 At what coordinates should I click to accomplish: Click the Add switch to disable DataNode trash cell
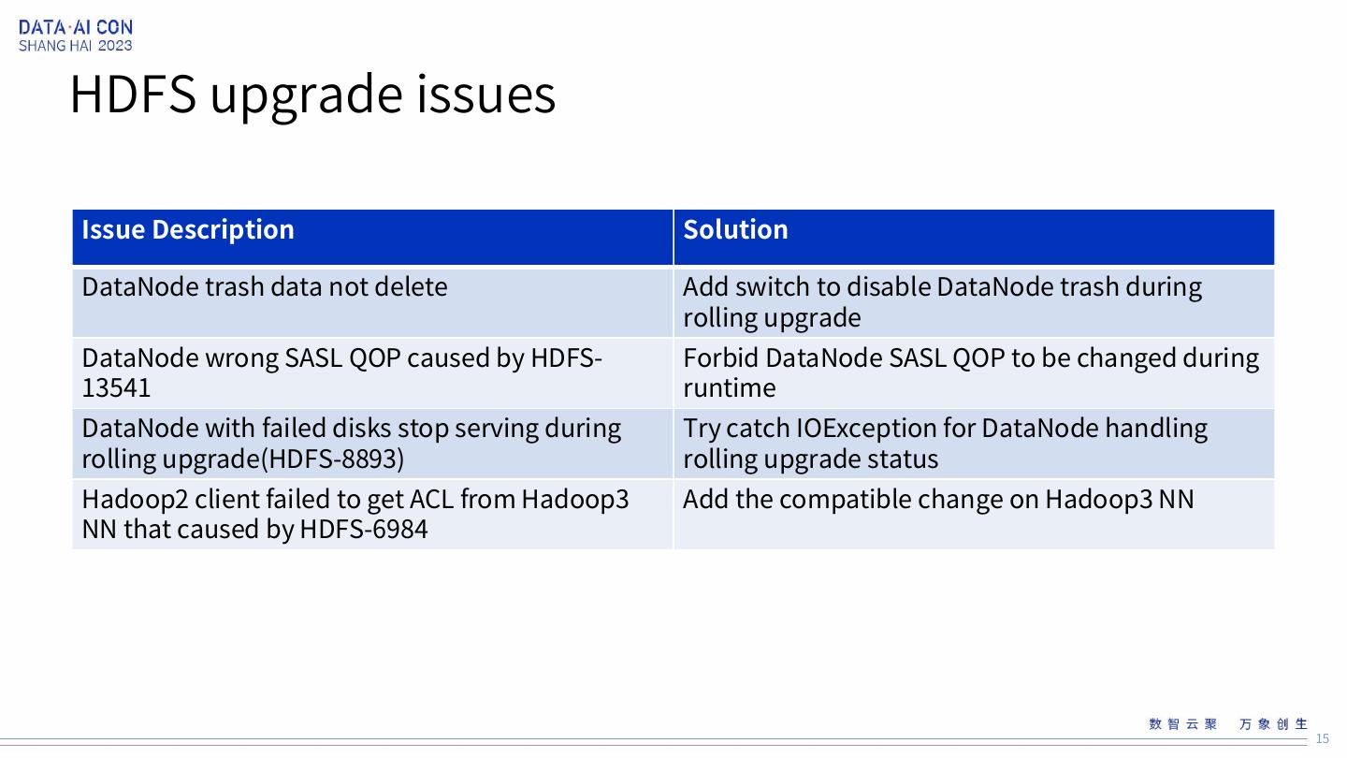(x=942, y=301)
